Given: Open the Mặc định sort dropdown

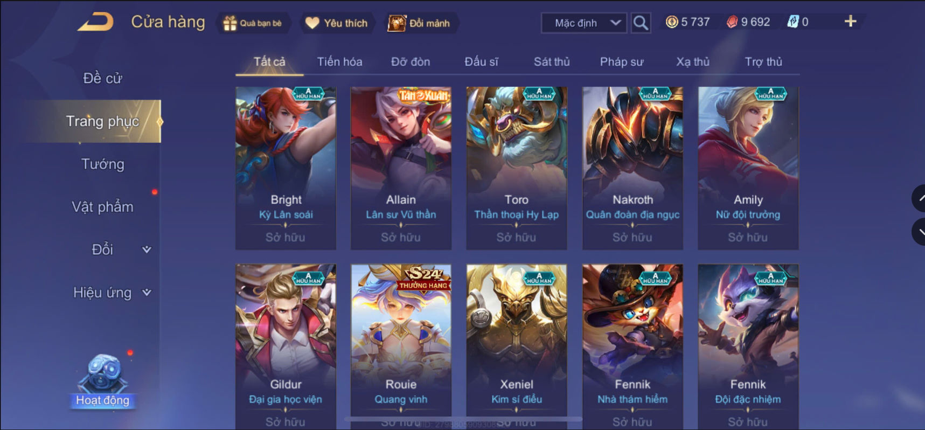Looking at the screenshot, I should [x=584, y=23].
